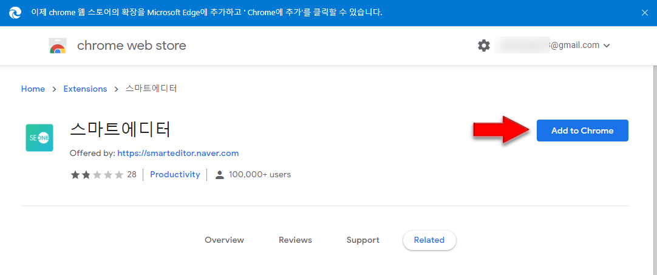Click the 스마트에디터 breadcrumb text
Screen dimensions: 657x275
151,89
